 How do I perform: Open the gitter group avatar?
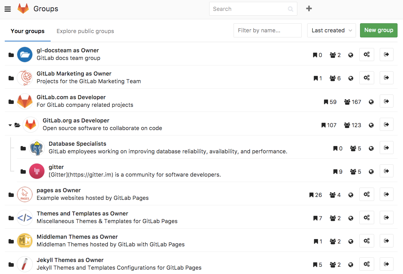pos(37,171)
